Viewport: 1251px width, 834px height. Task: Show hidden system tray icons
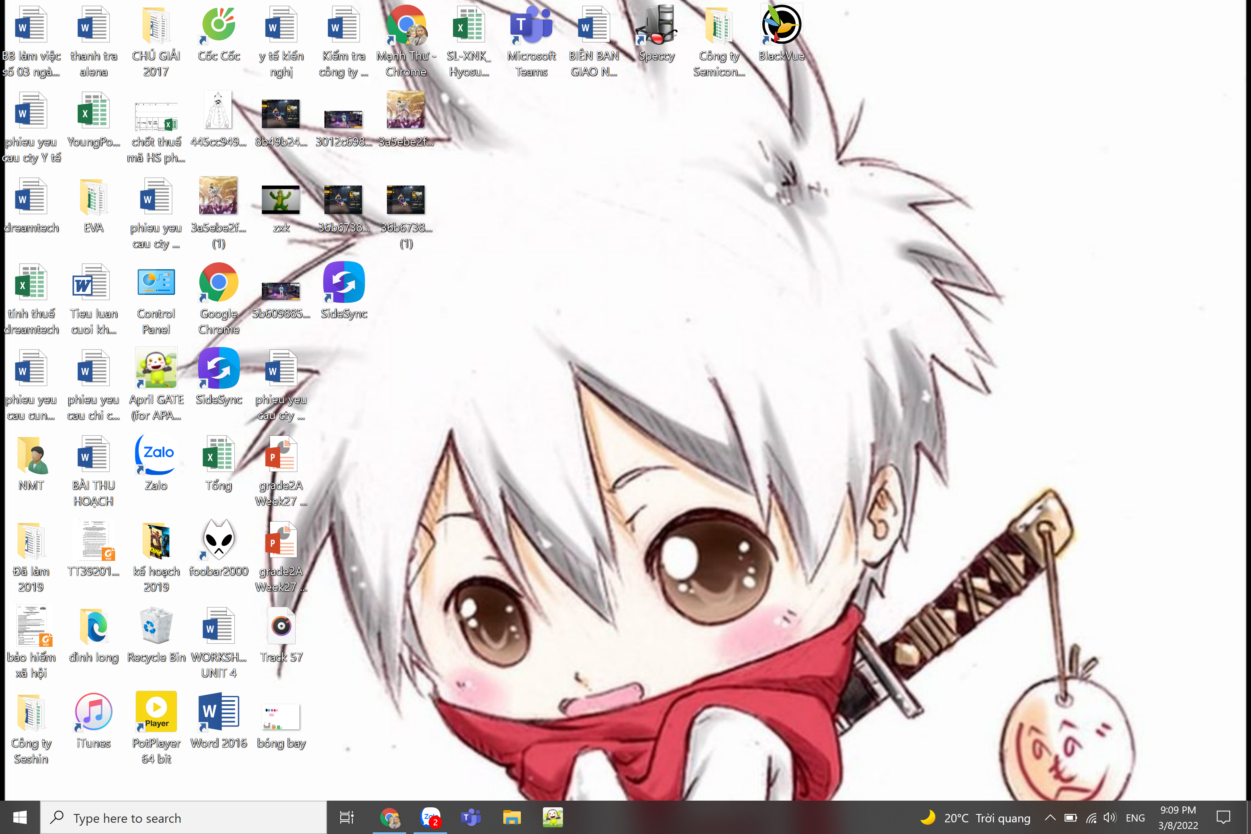(x=1050, y=817)
